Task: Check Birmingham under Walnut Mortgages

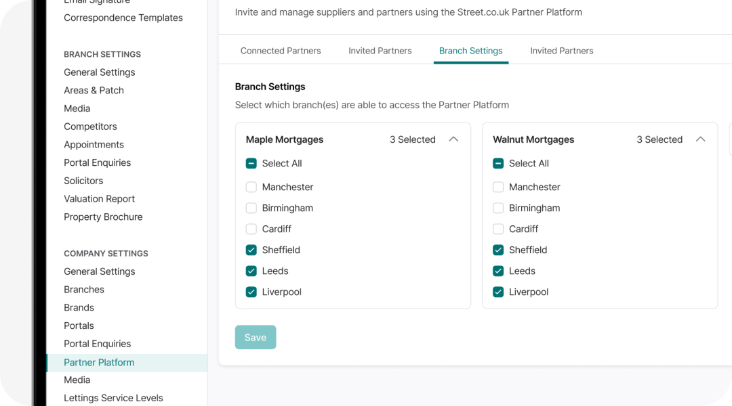Action: pos(498,208)
